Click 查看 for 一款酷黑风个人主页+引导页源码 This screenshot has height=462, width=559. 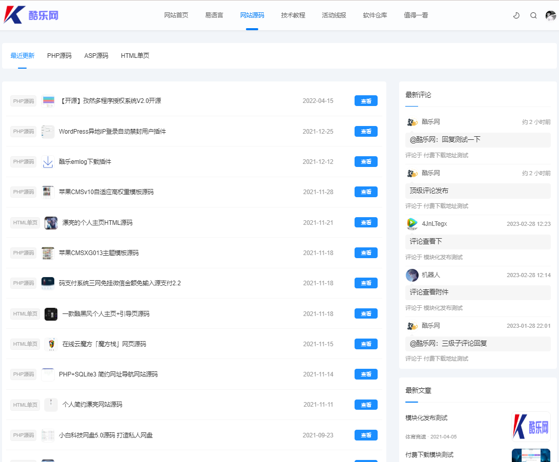(x=366, y=313)
